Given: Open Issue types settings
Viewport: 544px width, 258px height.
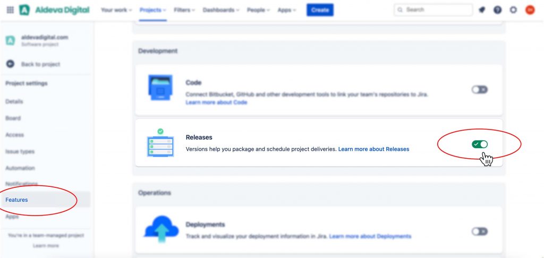Looking at the screenshot, I should pyautogui.click(x=20, y=151).
